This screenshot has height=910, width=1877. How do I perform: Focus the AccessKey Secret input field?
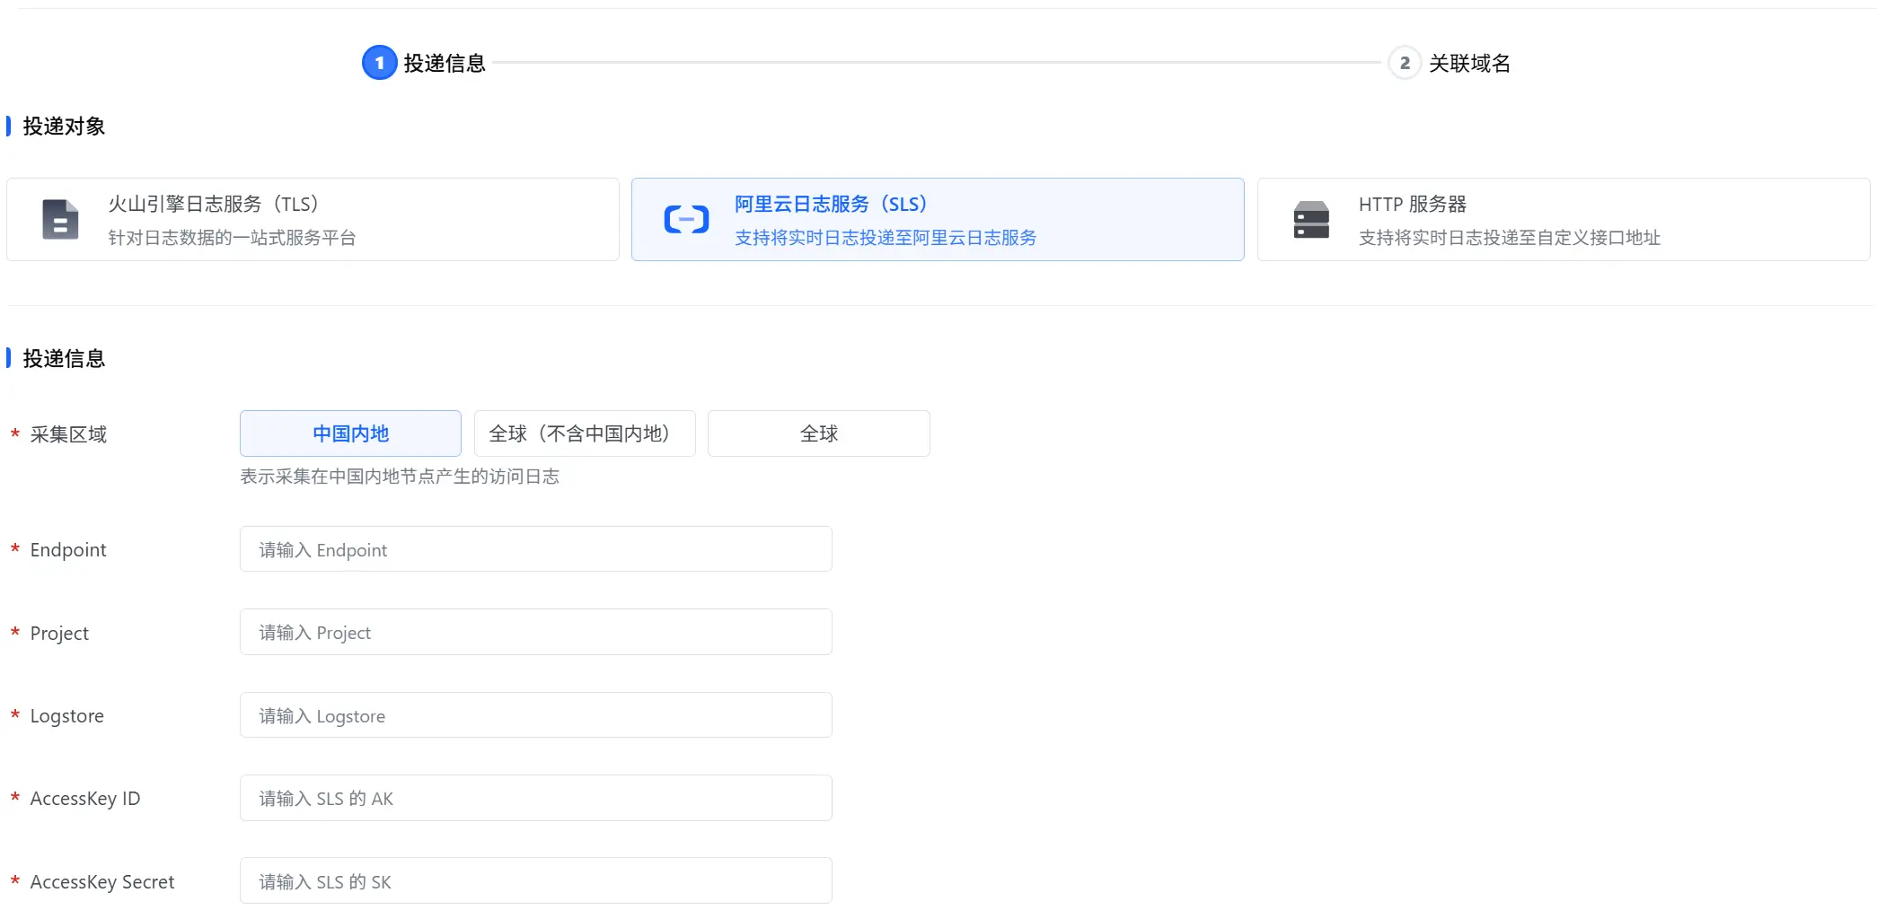point(536,881)
